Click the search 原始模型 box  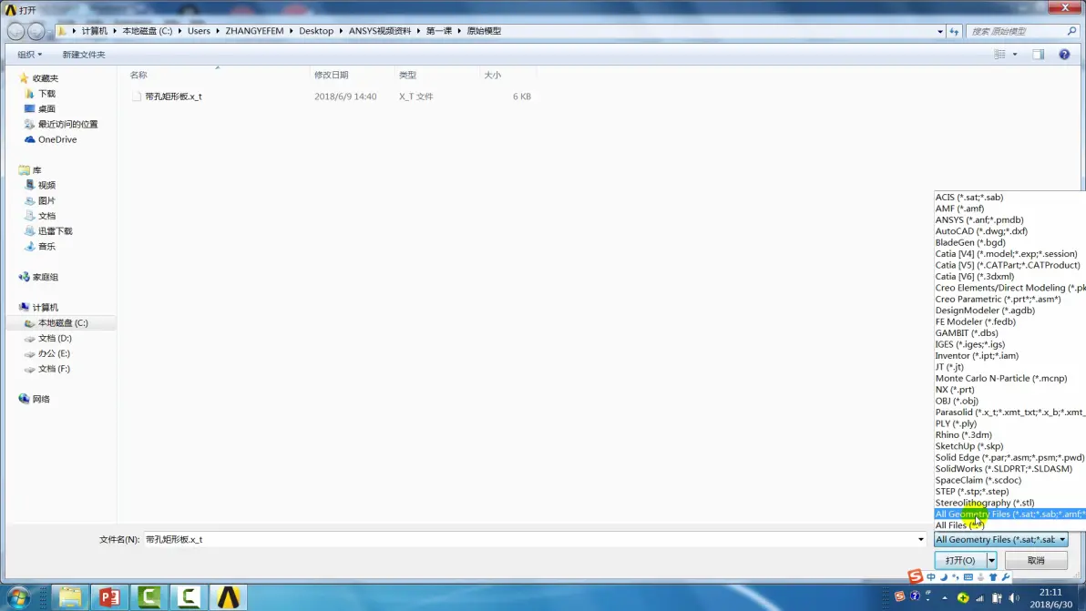(x=1017, y=31)
